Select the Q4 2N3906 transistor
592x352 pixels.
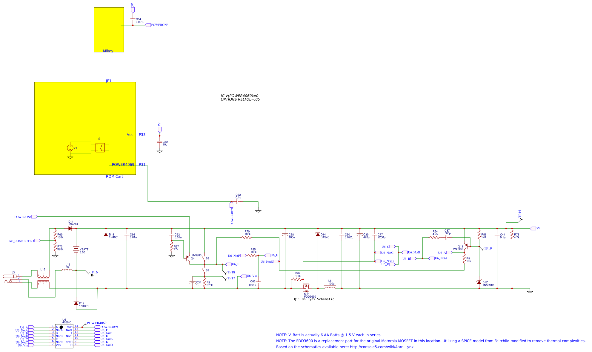pyautogui.click(x=188, y=258)
